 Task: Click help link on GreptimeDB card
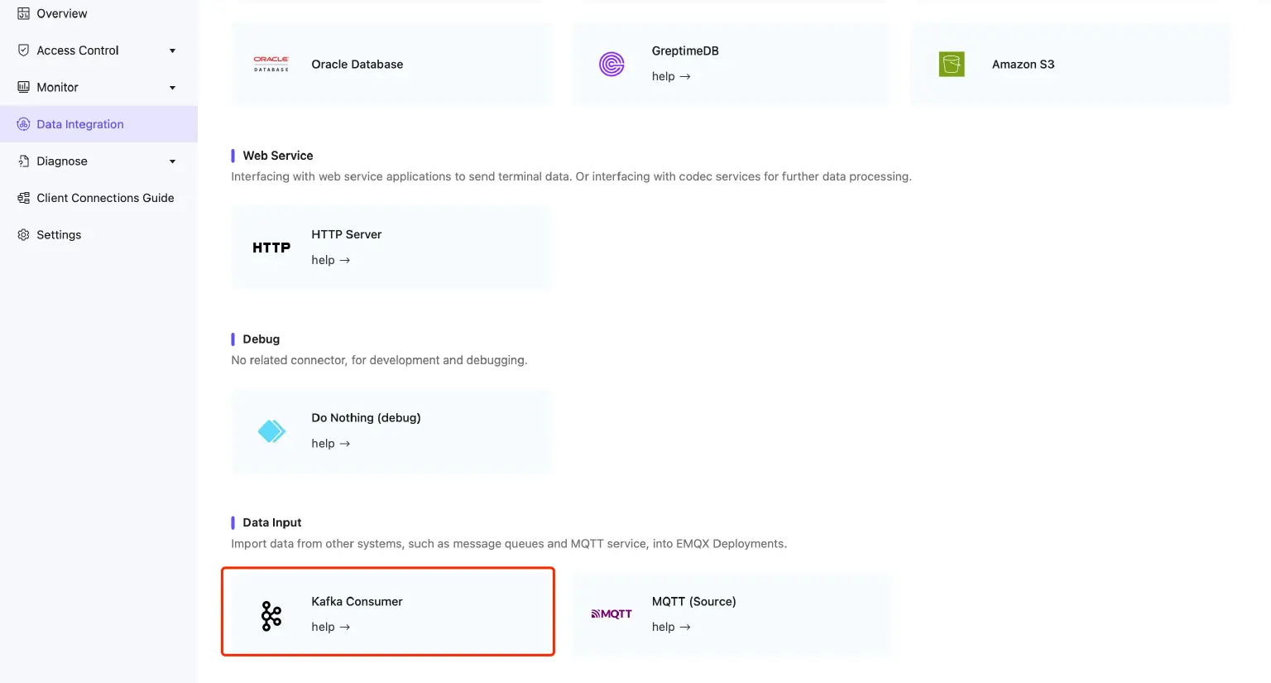(670, 75)
